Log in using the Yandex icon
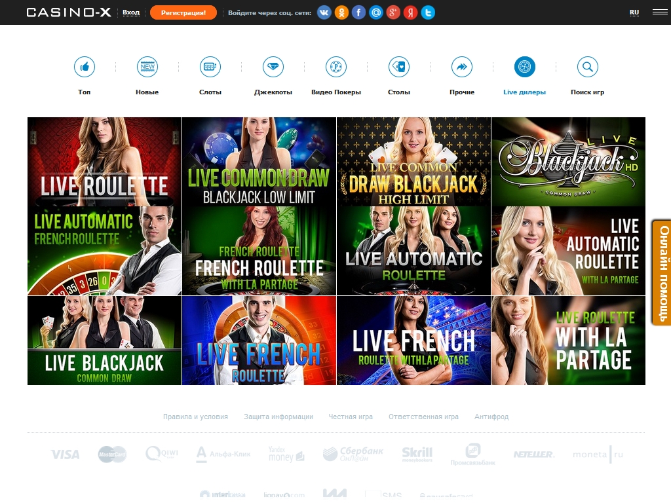The width and height of the screenshot is (671, 503). pyautogui.click(x=410, y=12)
